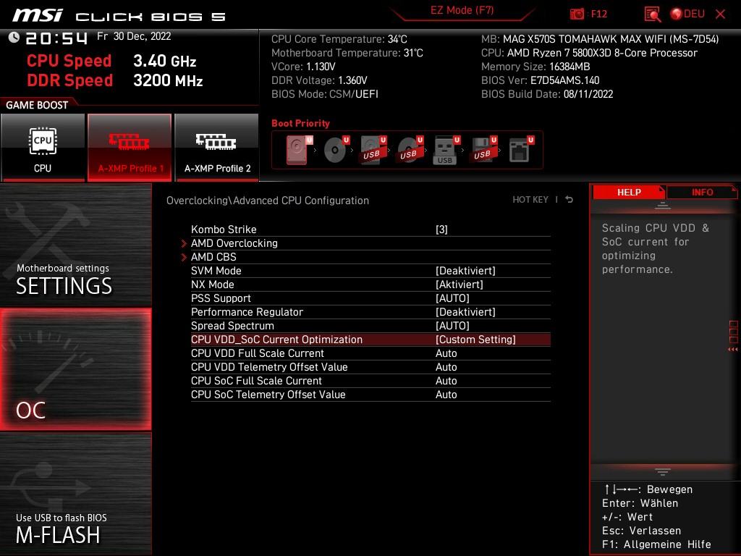Open Performance Regulator [Deaktiviert] options
Screen dimensions: 741x556
(x=465, y=311)
